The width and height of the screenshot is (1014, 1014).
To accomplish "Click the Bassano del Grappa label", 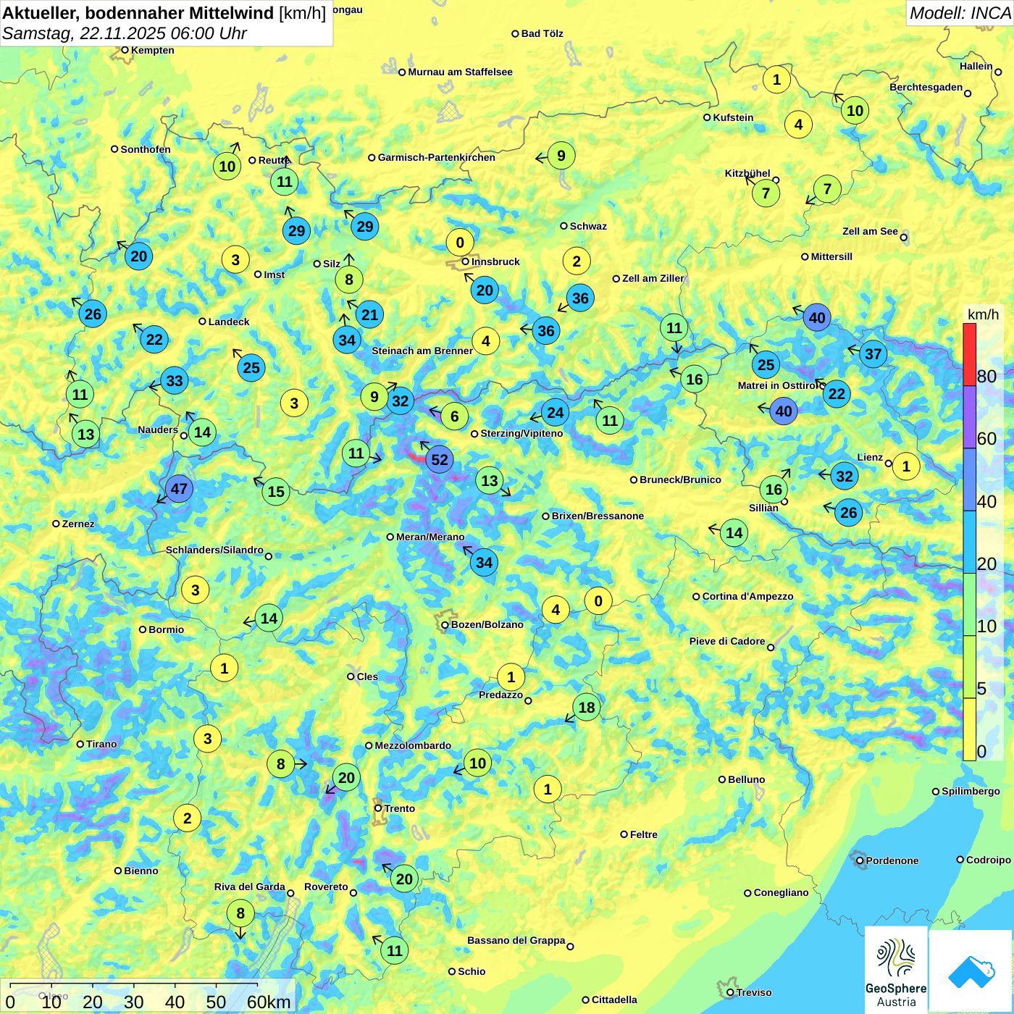I will coord(516,940).
